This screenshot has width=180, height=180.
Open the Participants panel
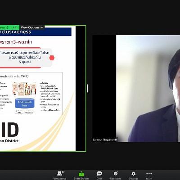click(59, 175)
